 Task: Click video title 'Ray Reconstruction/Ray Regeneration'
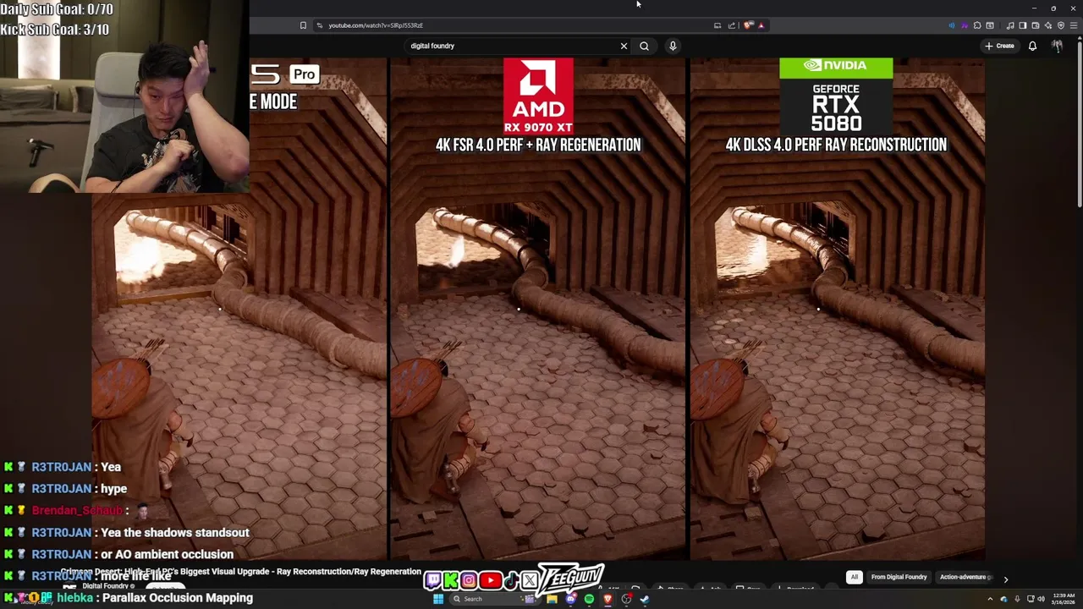tap(349, 572)
